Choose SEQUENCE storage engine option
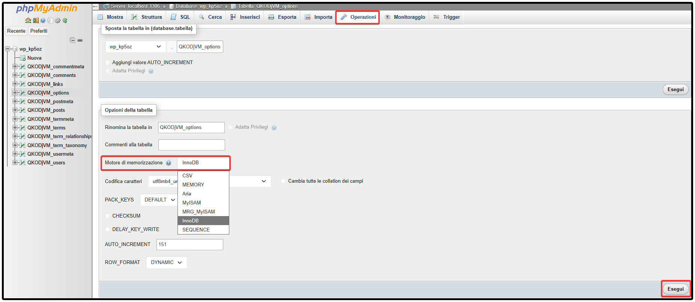This screenshot has width=695, height=302. (x=203, y=230)
